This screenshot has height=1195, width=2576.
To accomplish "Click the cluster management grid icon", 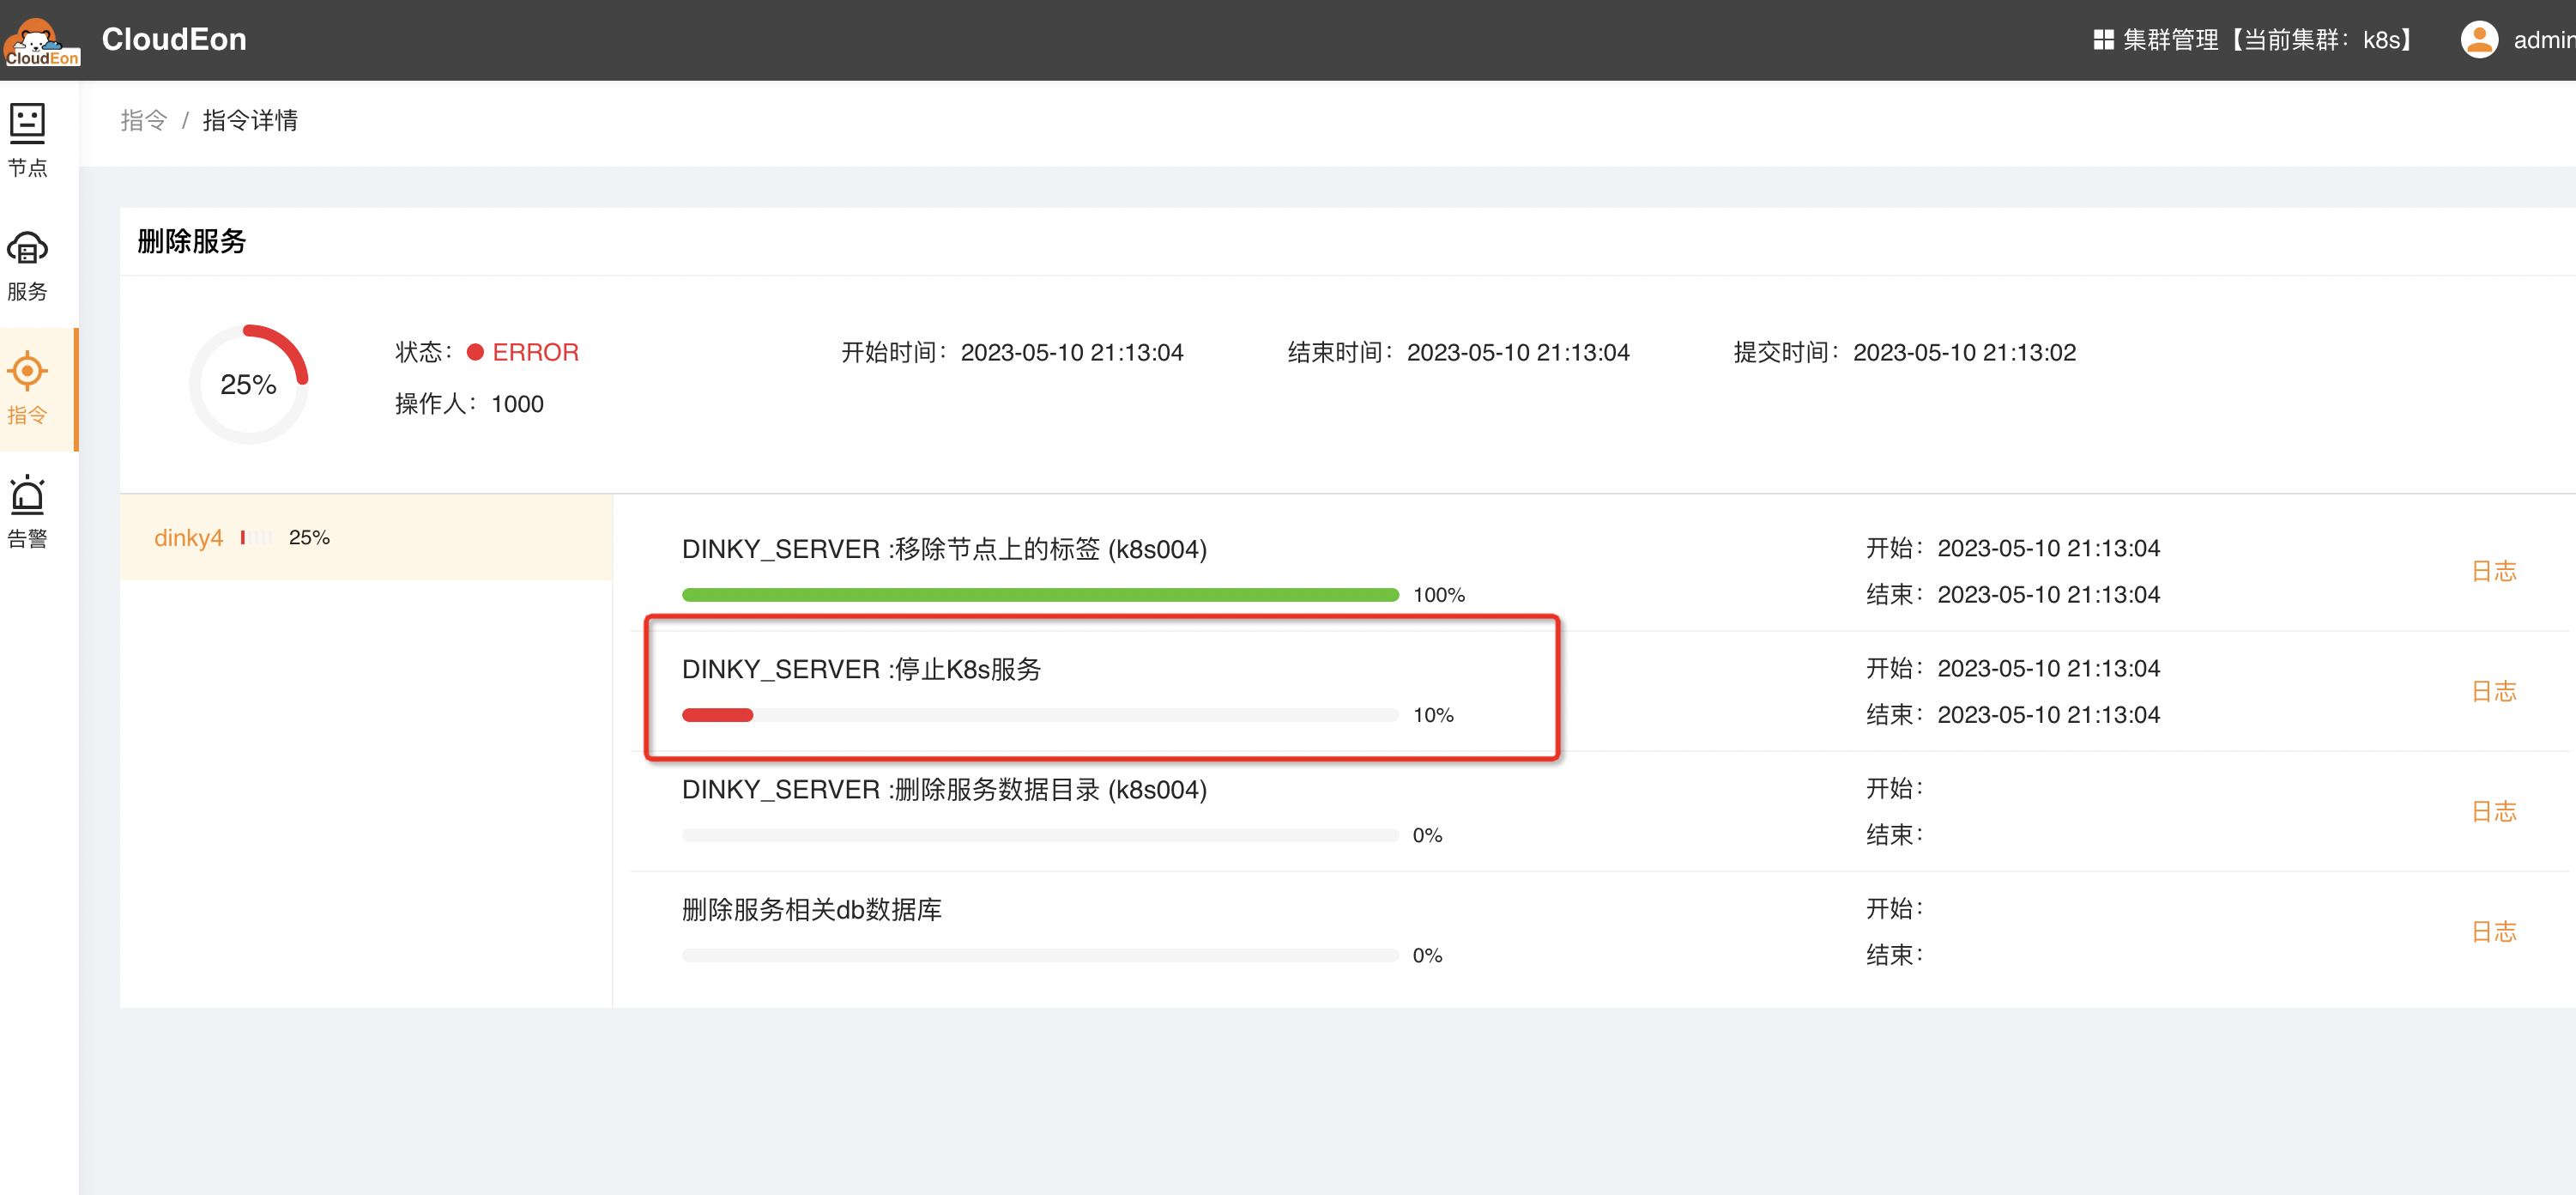I will coord(2103,40).
